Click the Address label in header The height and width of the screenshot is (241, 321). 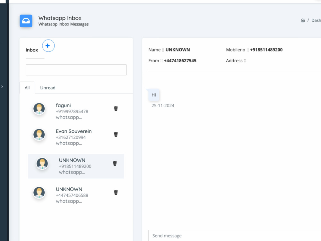236,61
